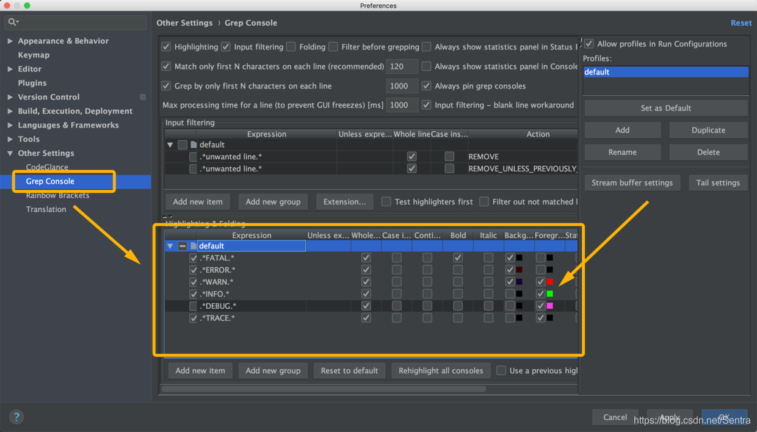
Task: Click the help question mark icon
Action: [x=16, y=417]
